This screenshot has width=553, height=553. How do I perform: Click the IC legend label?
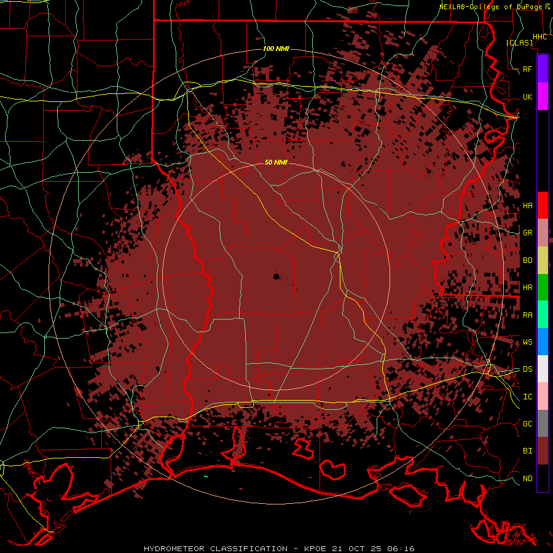point(527,397)
